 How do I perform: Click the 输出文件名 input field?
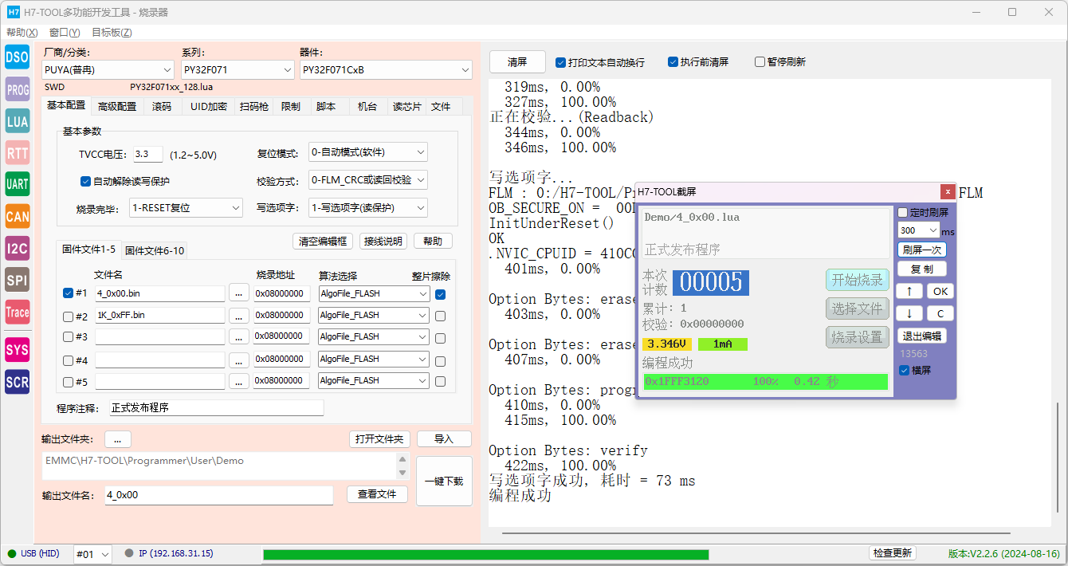[x=218, y=495]
